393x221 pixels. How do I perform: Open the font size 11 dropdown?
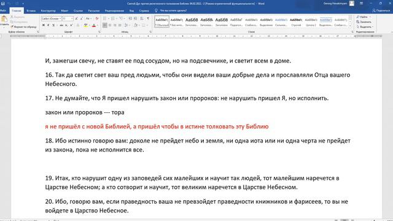tap(72, 18)
